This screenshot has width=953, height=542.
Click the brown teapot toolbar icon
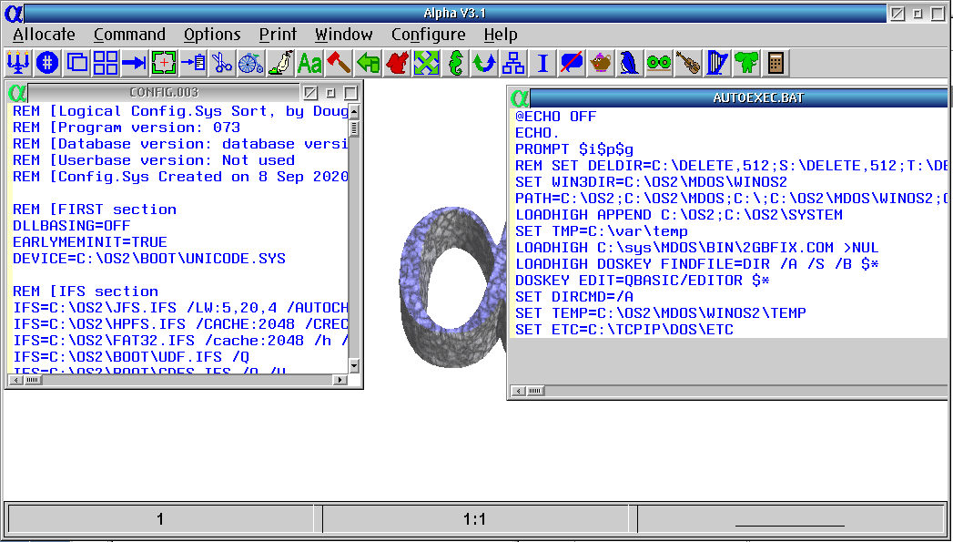pos(601,63)
